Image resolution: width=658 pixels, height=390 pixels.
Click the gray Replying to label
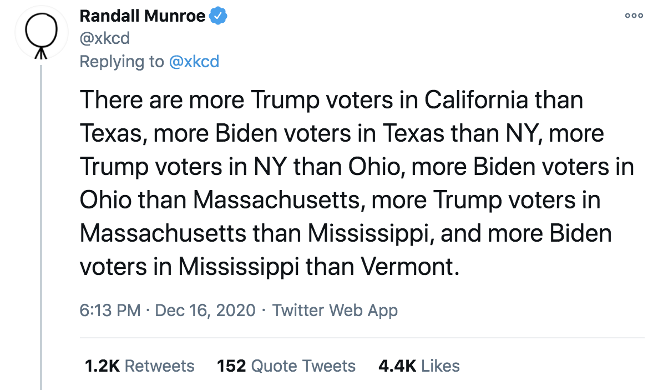coord(122,61)
